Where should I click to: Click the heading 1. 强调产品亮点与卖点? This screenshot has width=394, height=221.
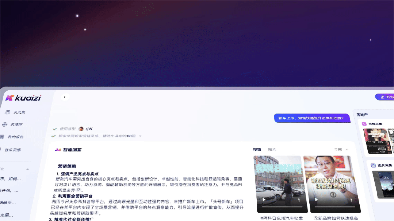point(77,174)
